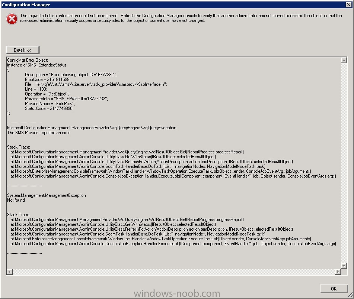Click second trace's UtilityClass.GetWithStatus line

coord(113,224)
